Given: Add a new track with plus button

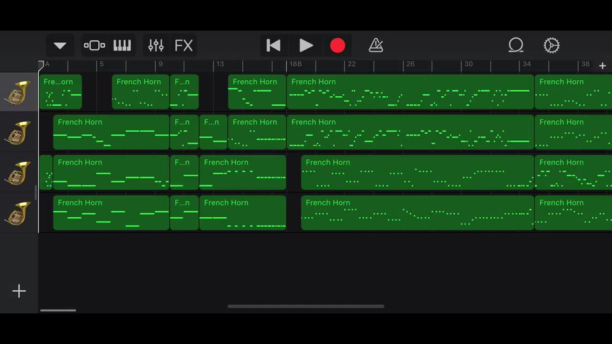Looking at the screenshot, I should [18, 291].
